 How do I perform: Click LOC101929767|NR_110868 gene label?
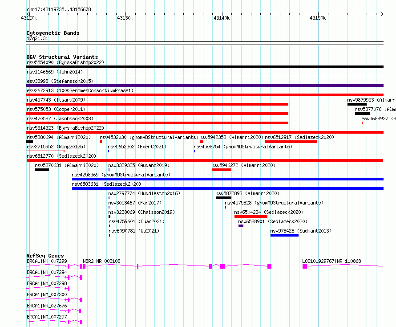[331, 261]
